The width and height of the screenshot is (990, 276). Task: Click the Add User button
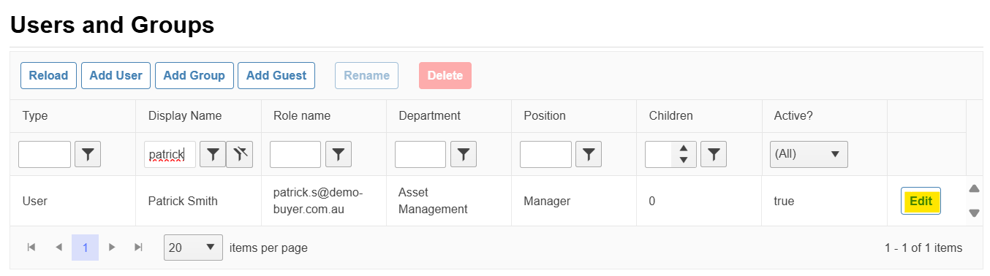point(116,75)
